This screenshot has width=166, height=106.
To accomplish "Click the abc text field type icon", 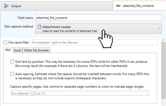I will pos(118,6).
